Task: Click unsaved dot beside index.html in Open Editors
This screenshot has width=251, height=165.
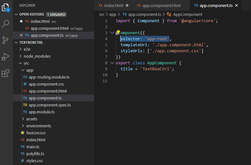Action: [x=21, y=21]
